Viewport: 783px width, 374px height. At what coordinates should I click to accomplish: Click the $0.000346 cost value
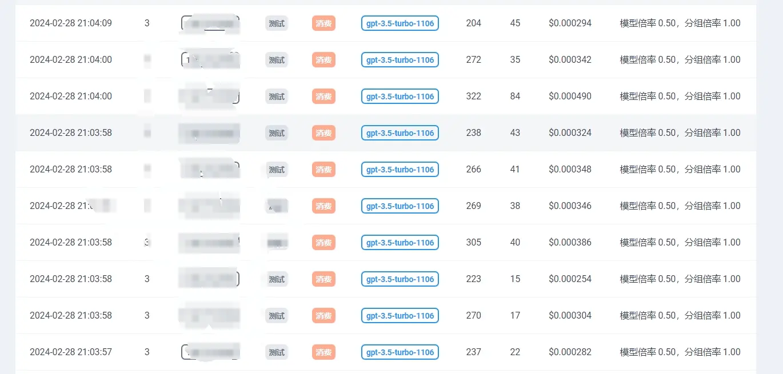[x=570, y=206]
